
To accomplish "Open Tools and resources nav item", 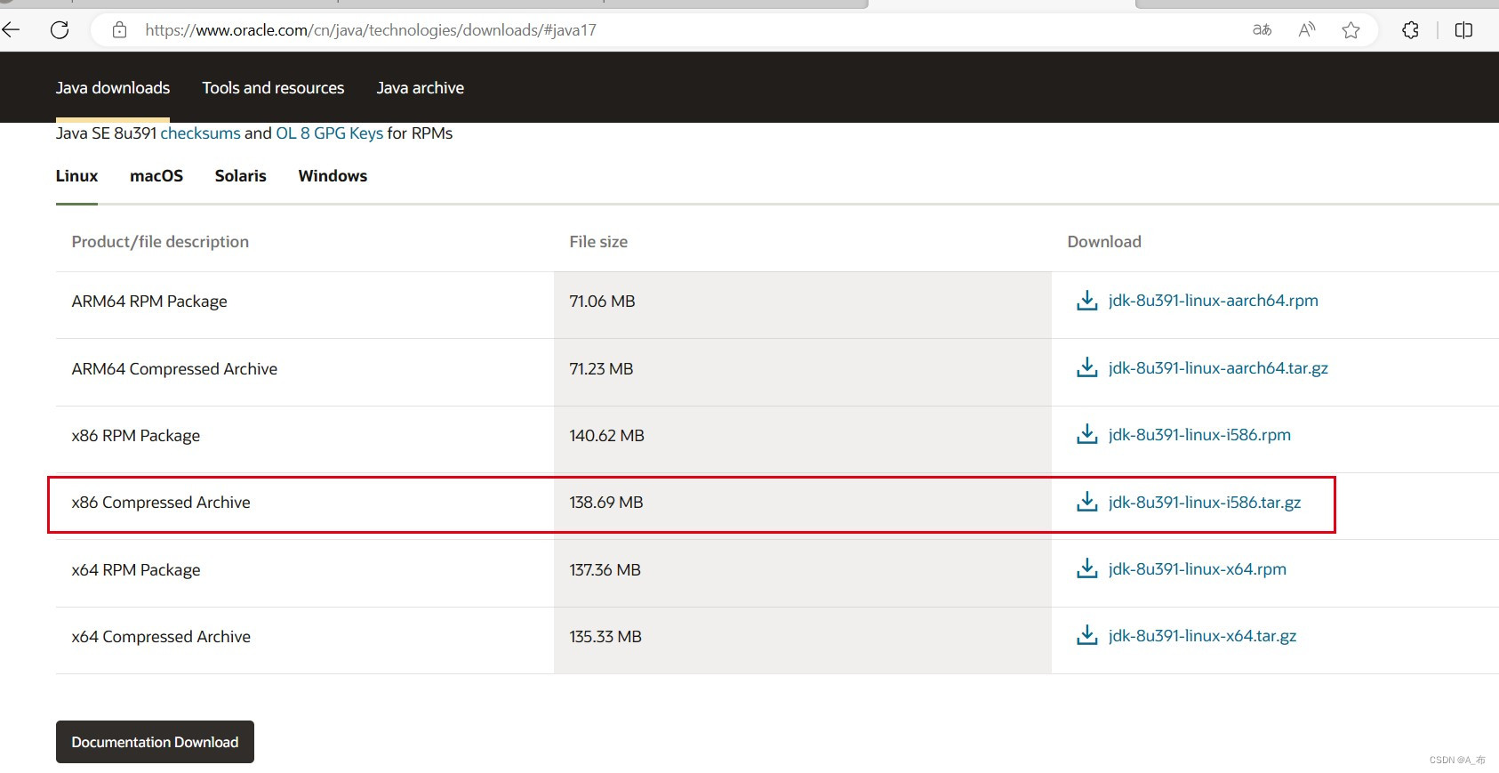I will click(x=273, y=88).
